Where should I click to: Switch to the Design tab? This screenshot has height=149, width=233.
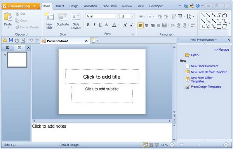[x=74, y=6]
